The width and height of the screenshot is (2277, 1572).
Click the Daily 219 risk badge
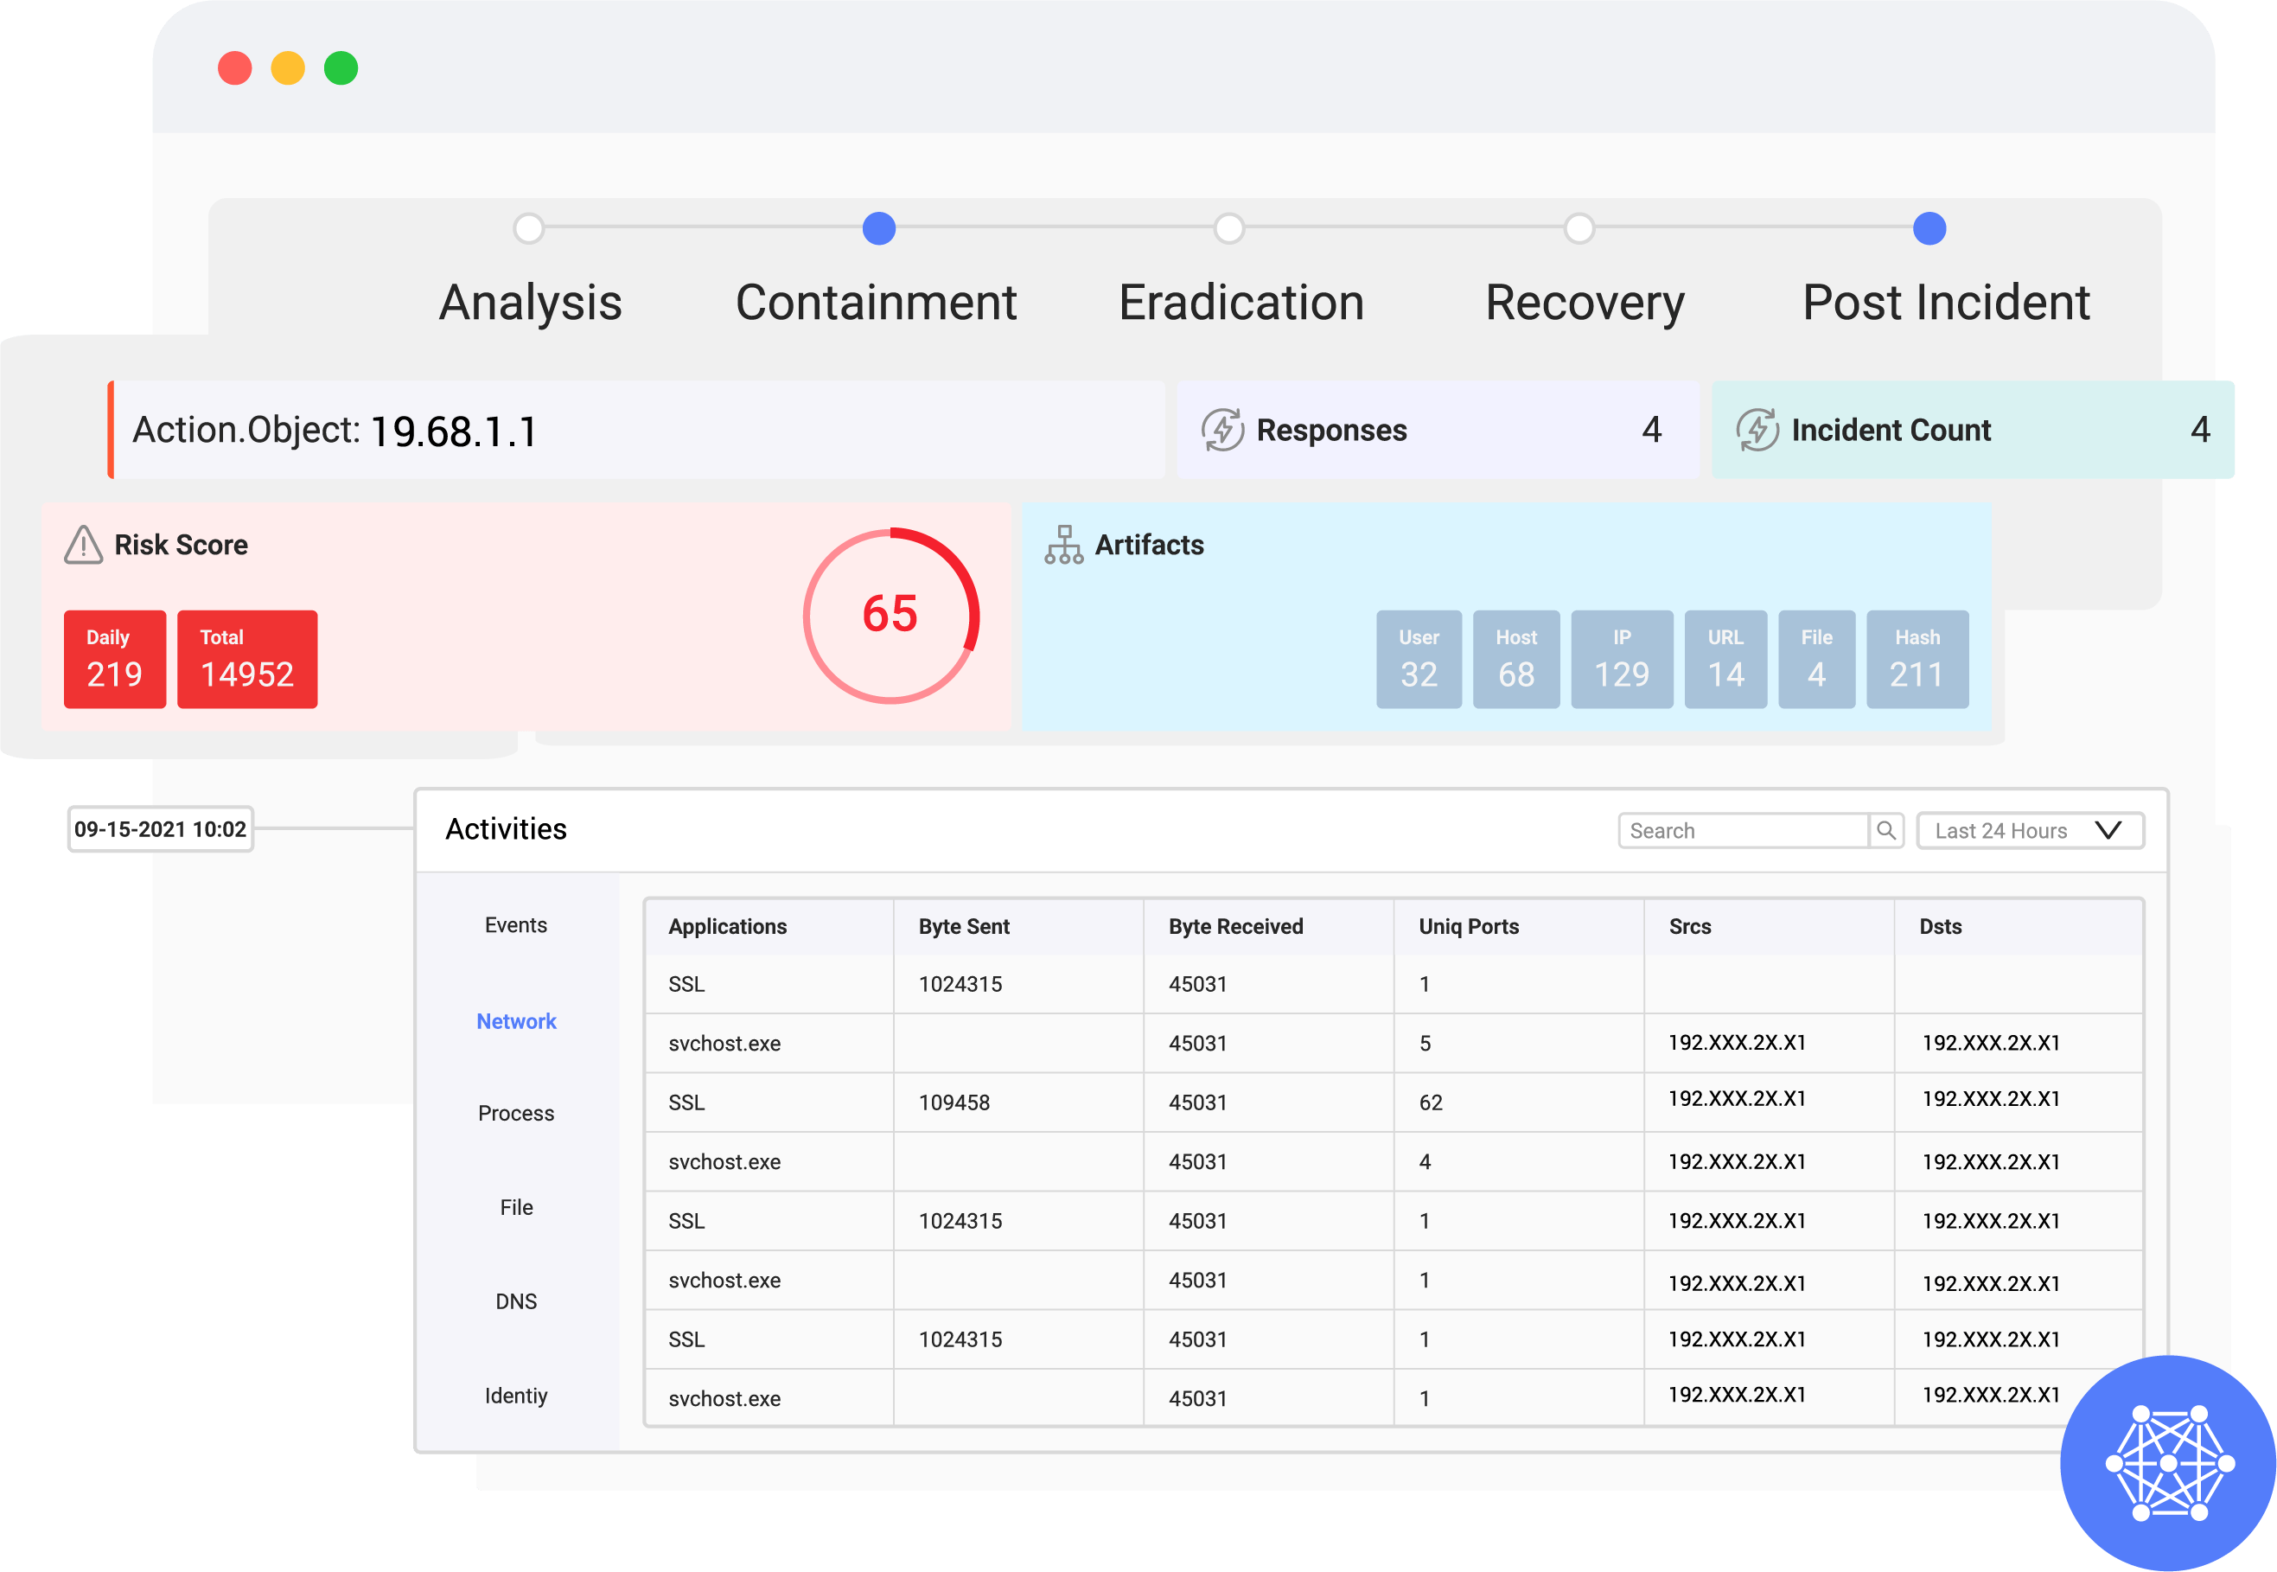click(114, 659)
